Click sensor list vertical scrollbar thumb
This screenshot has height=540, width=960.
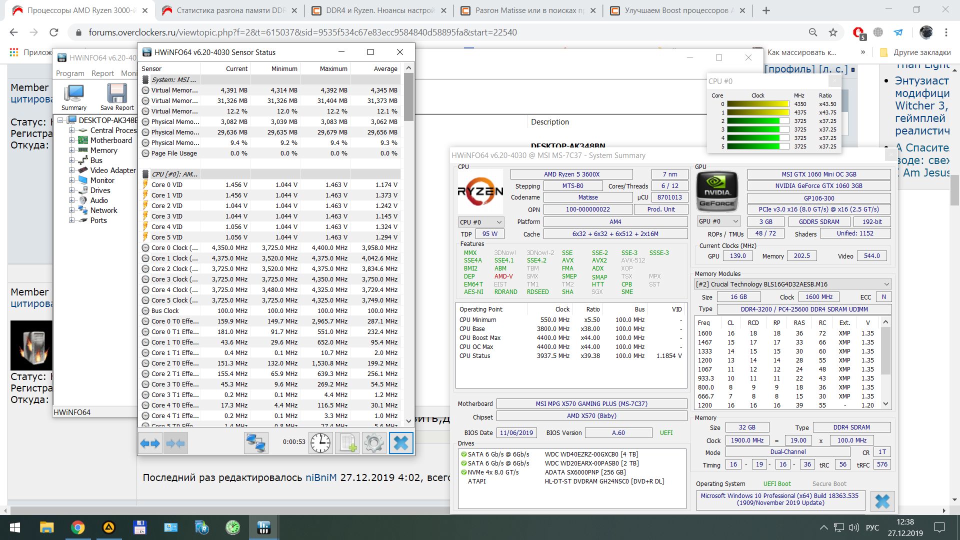point(408,97)
